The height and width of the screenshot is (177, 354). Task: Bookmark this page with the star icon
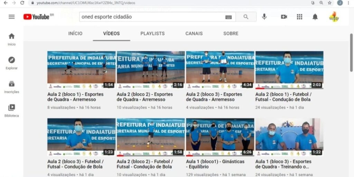[330, 3]
